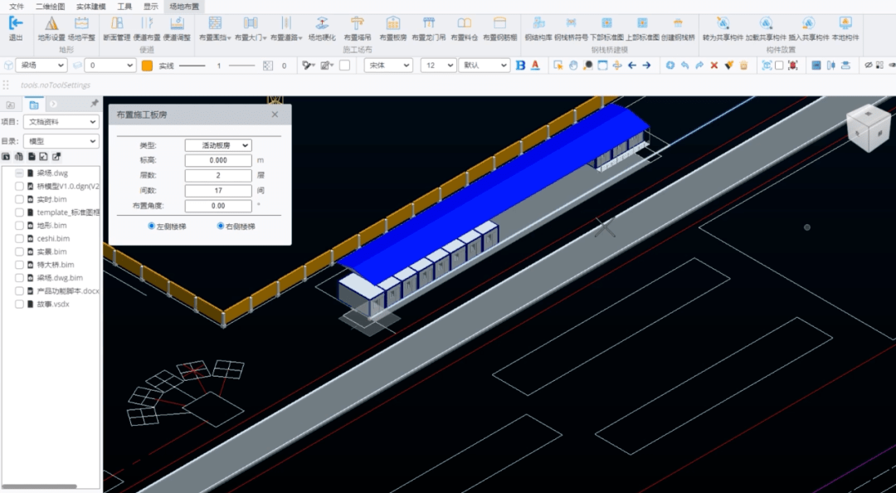Switch to the 二维绘图 tab
The width and height of the screenshot is (896, 493).
(x=51, y=6)
